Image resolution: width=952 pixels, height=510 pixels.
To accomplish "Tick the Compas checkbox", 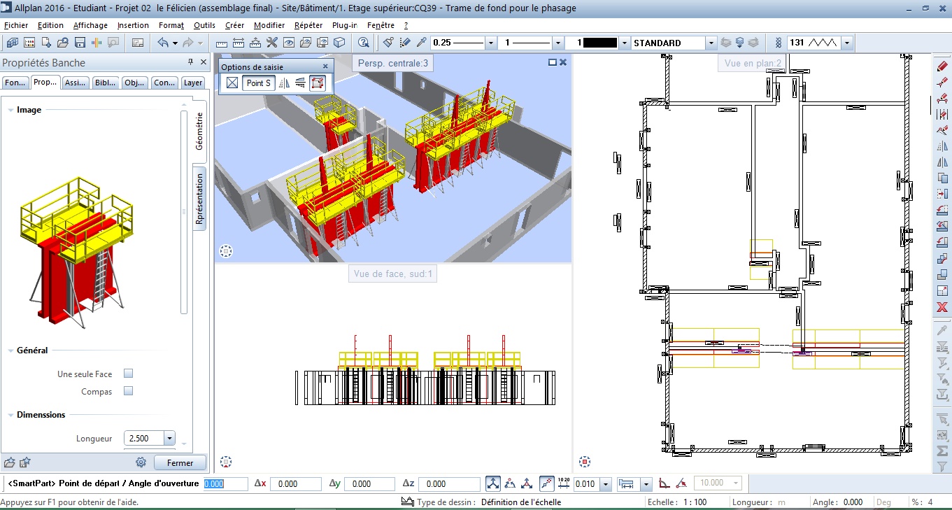I will coord(128,391).
